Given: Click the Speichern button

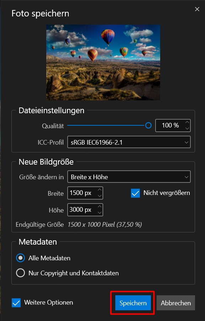Looking at the screenshot, I should coord(133,303).
